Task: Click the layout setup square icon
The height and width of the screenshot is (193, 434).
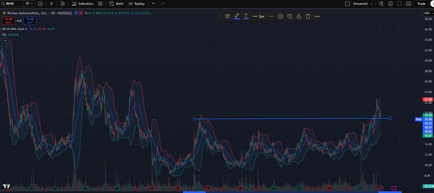Action: (348, 4)
